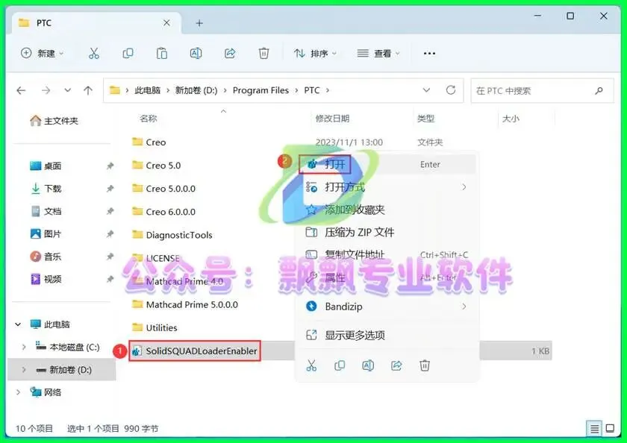Click Copy icon in context menu bottom row
The height and width of the screenshot is (443, 627).
pos(340,365)
